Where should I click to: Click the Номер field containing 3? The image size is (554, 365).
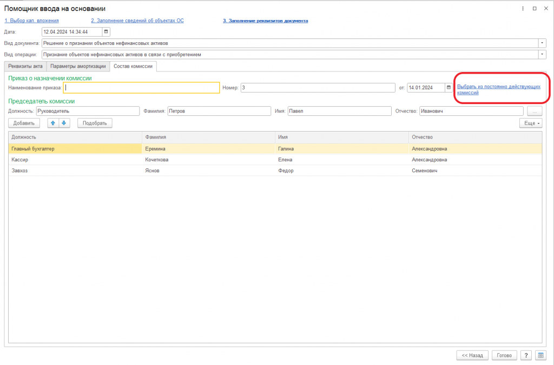[318, 88]
